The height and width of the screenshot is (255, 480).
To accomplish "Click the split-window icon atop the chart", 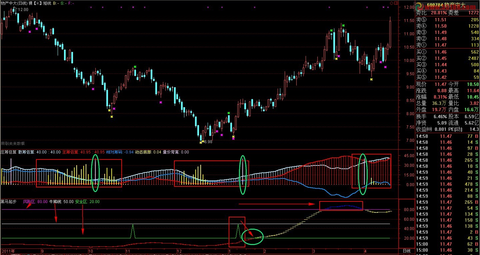I will (x=396, y=3).
